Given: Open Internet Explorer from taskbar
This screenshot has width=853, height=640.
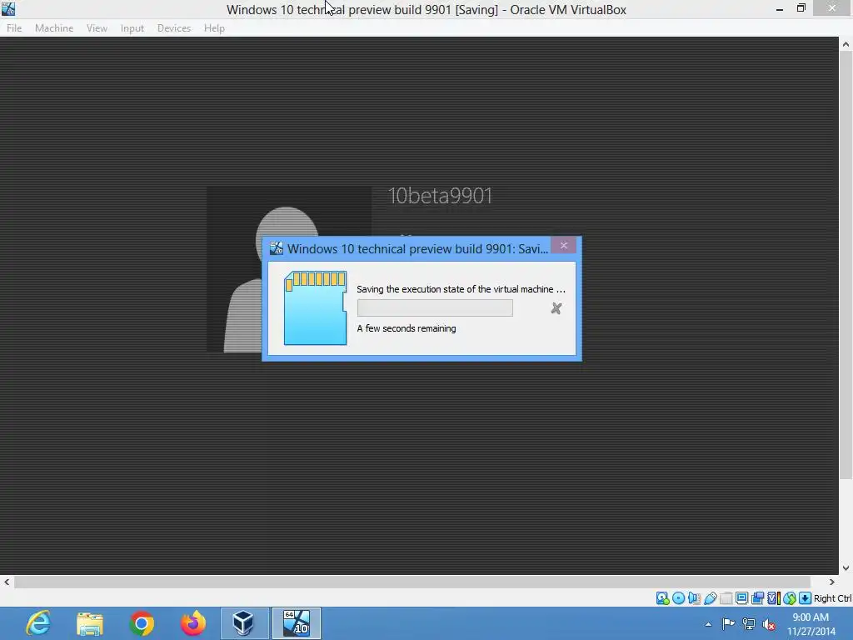Looking at the screenshot, I should [x=39, y=623].
